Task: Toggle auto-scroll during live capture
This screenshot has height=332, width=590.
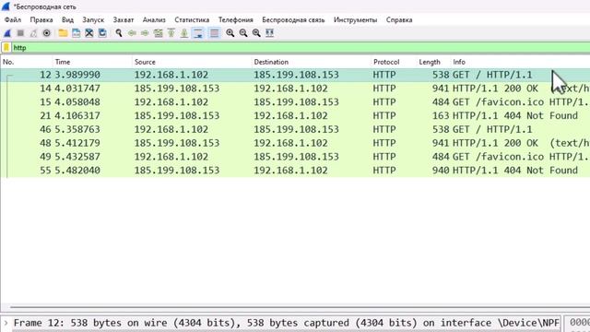Action: (198, 33)
